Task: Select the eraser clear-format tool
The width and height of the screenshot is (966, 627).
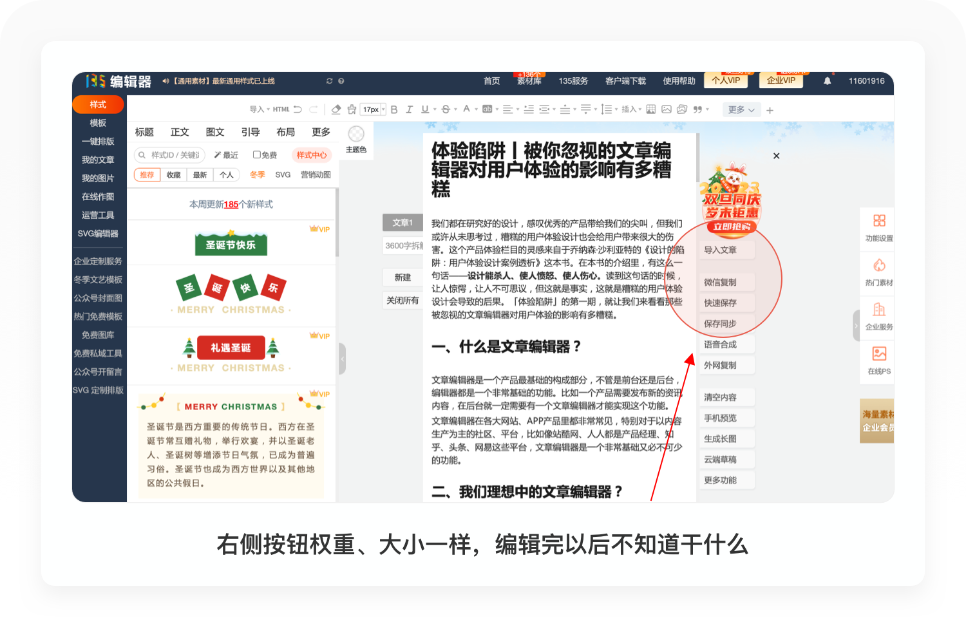Action: point(336,109)
